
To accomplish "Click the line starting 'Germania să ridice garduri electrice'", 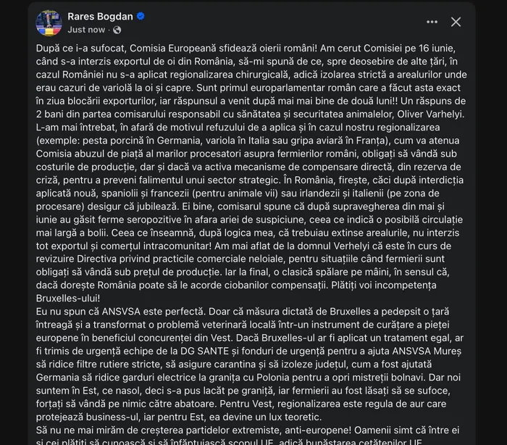I will coord(248,378).
